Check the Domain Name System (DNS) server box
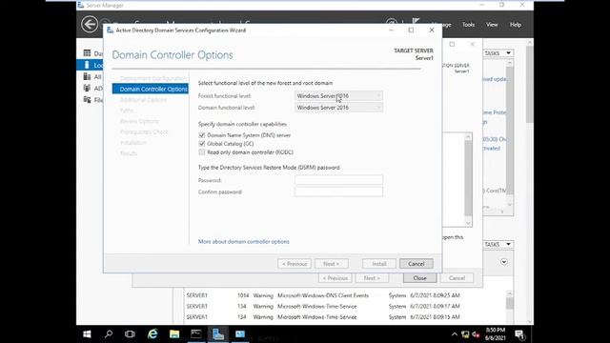Viewport: 610px width, 343px height. tap(201, 135)
